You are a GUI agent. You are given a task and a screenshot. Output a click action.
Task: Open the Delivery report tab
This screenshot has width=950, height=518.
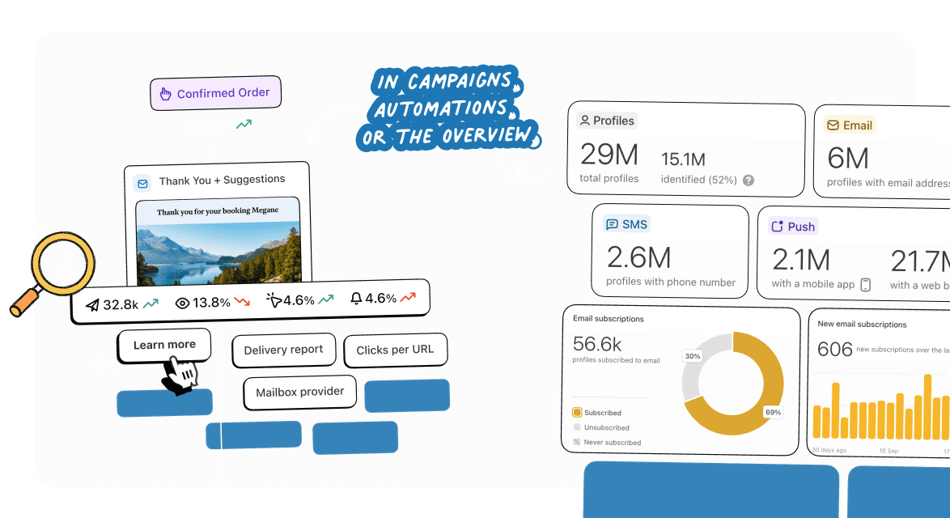[283, 350]
